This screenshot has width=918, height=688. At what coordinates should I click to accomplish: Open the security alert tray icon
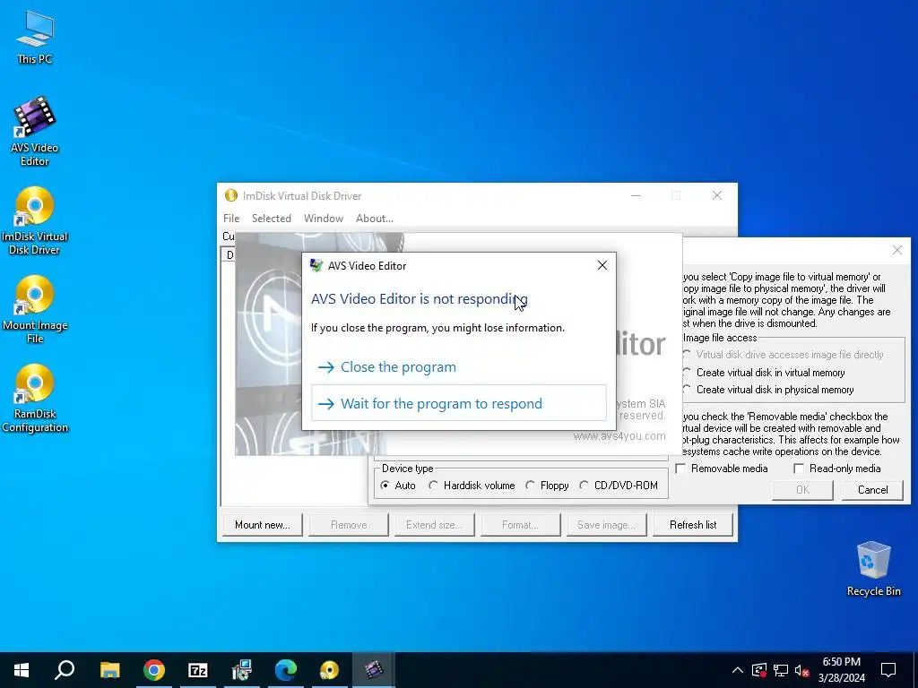(759, 670)
